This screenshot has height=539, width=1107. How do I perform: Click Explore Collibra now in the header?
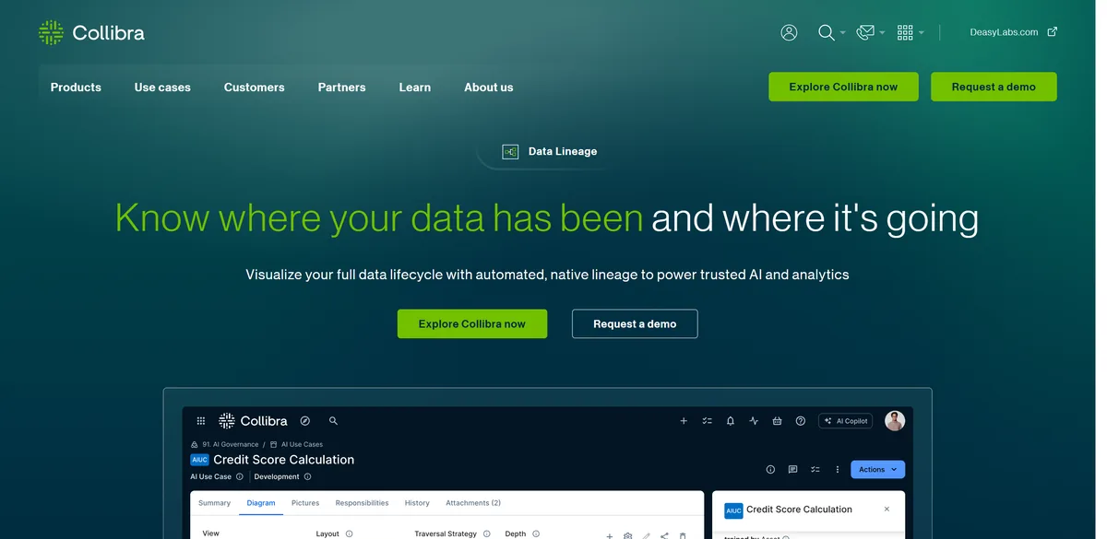843,87
